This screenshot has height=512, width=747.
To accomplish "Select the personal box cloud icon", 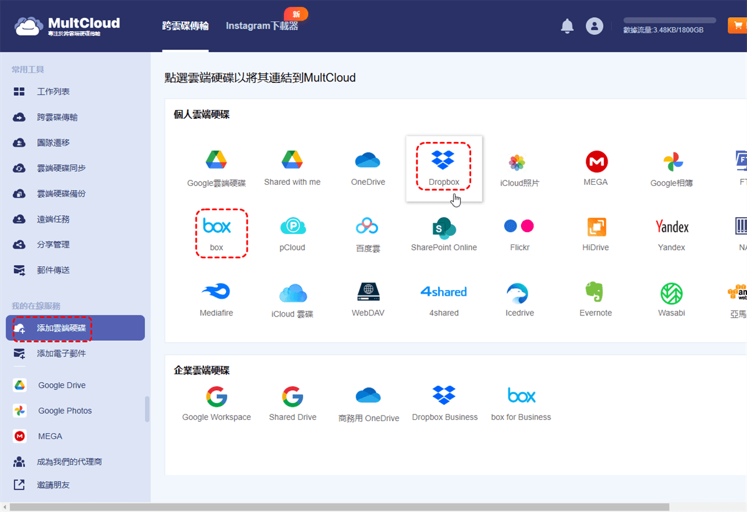I will (217, 234).
